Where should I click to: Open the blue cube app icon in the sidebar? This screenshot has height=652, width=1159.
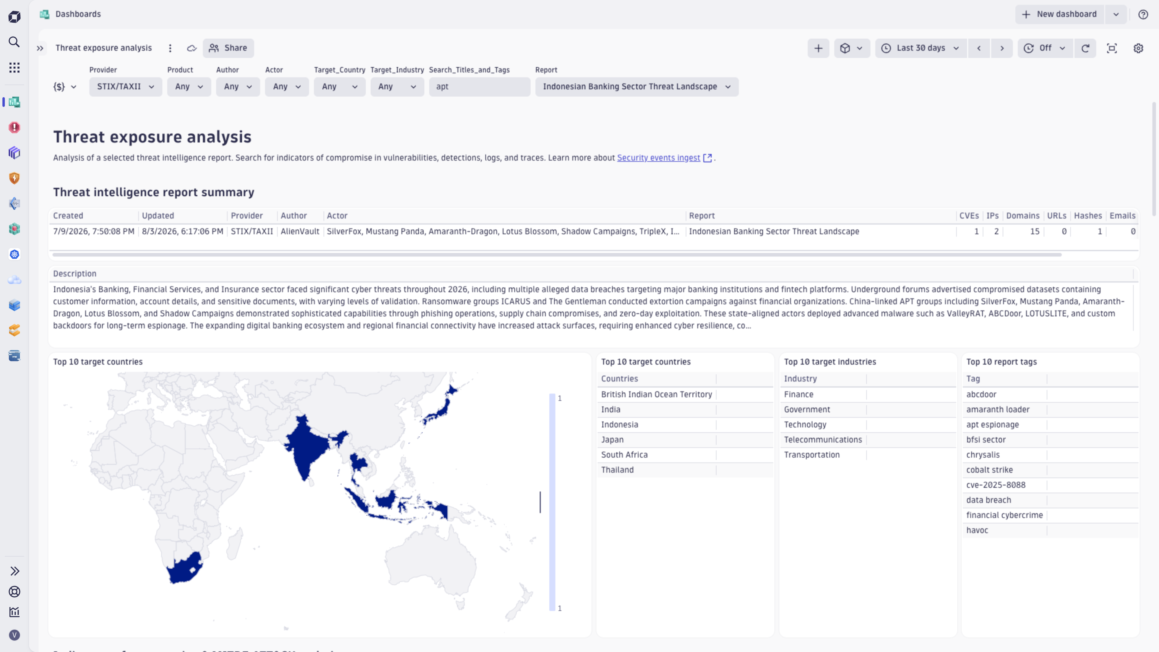coord(14,305)
